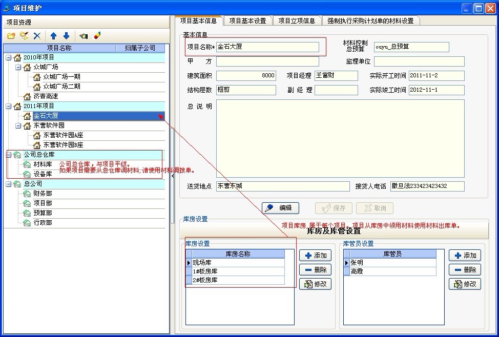Click 添加 button under 库房设置
This screenshot has width=499, height=337.
[x=315, y=256]
